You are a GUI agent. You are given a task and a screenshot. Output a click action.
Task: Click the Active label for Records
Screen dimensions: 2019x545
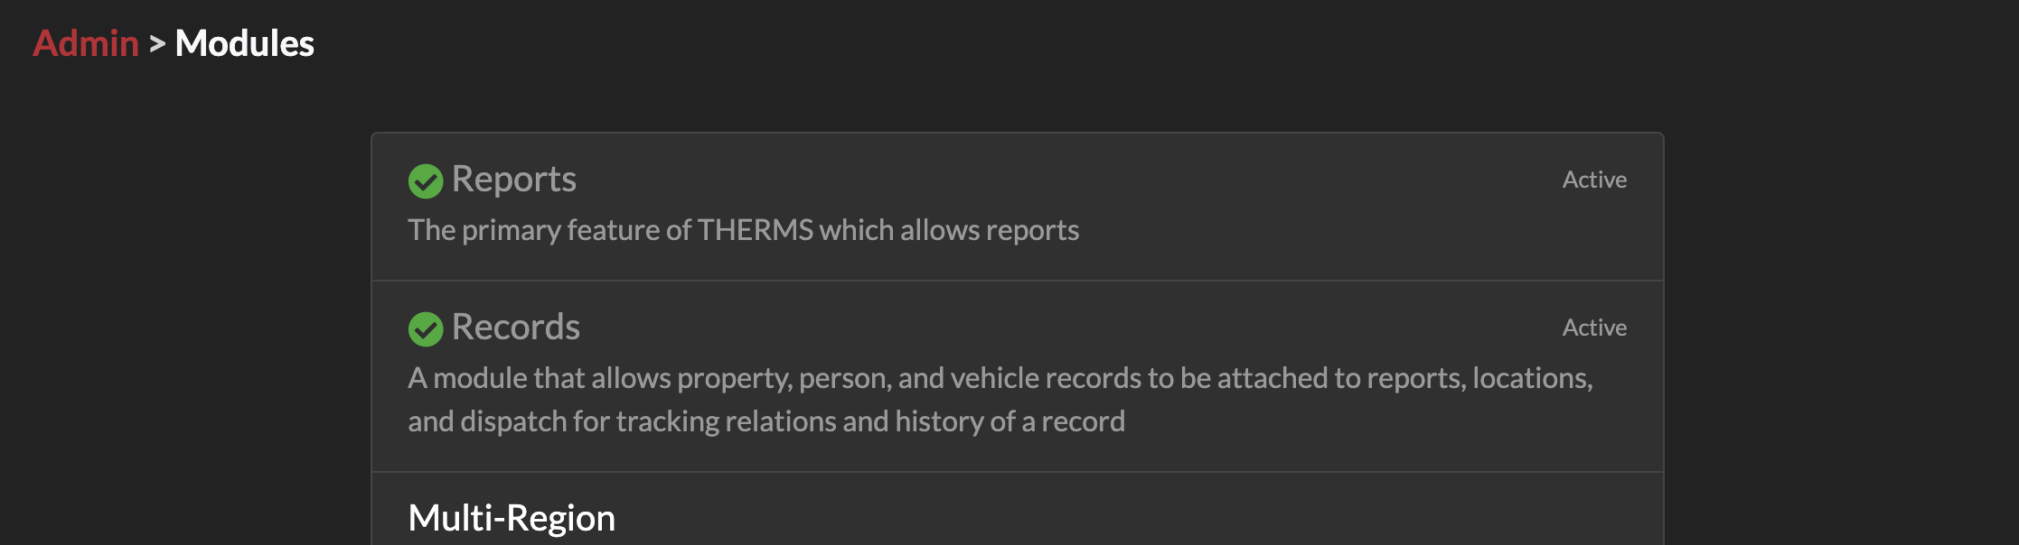pyautogui.click(x=1594, y=328)
